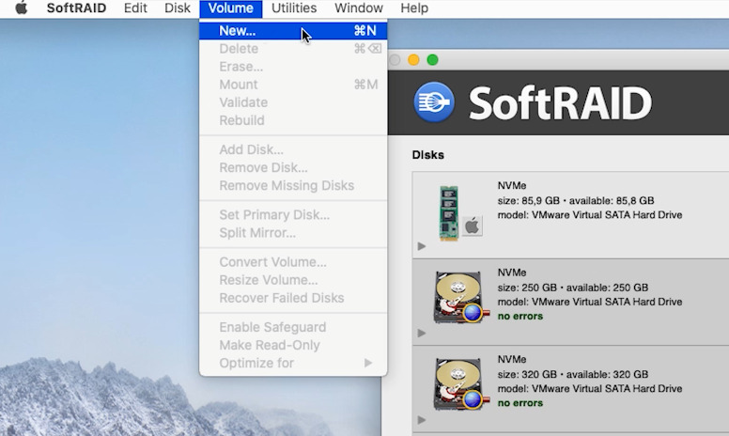Click the Resize Volume... entry
This screenshot has width=729, height=436.
click(x=293, y=280)
